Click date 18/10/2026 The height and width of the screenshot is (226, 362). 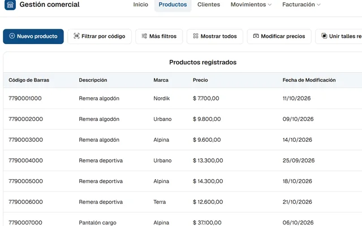click(x=298, y=181)
